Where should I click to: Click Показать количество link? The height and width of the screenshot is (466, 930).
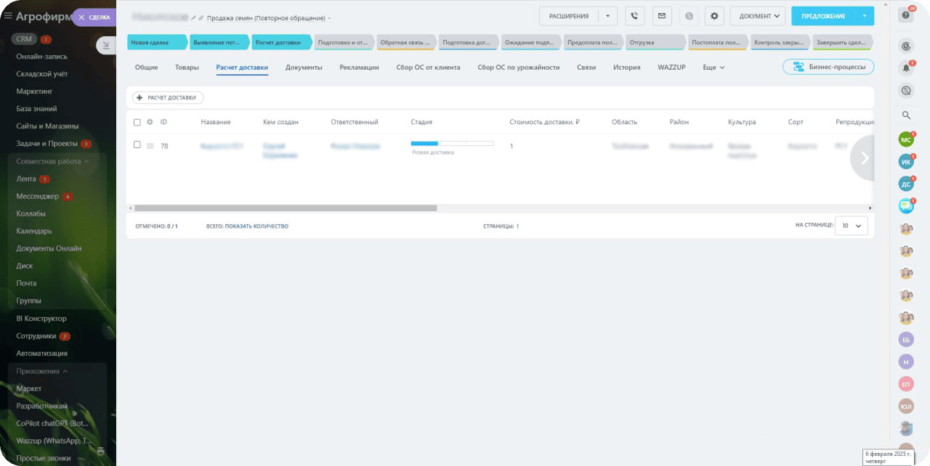pyautogui.click(x=256, y=226)
